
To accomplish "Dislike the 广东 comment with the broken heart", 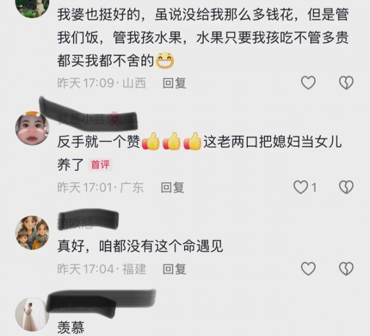I will 346,187.
